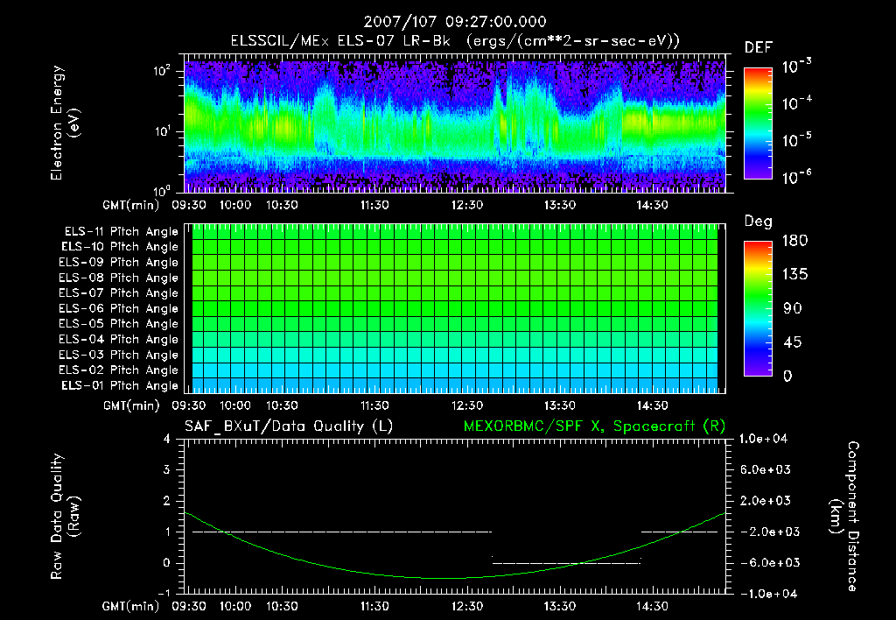Click the 12:30 tick label under pitch angle panel
Image resolution: width=896 pixels, height=620 pixels.
pos(467,405)
